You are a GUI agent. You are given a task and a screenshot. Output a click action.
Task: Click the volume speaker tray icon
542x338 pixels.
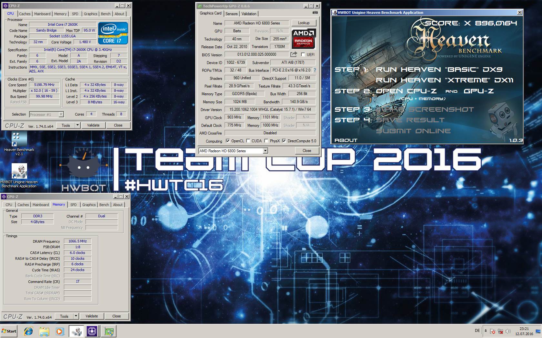click(508, 331)
